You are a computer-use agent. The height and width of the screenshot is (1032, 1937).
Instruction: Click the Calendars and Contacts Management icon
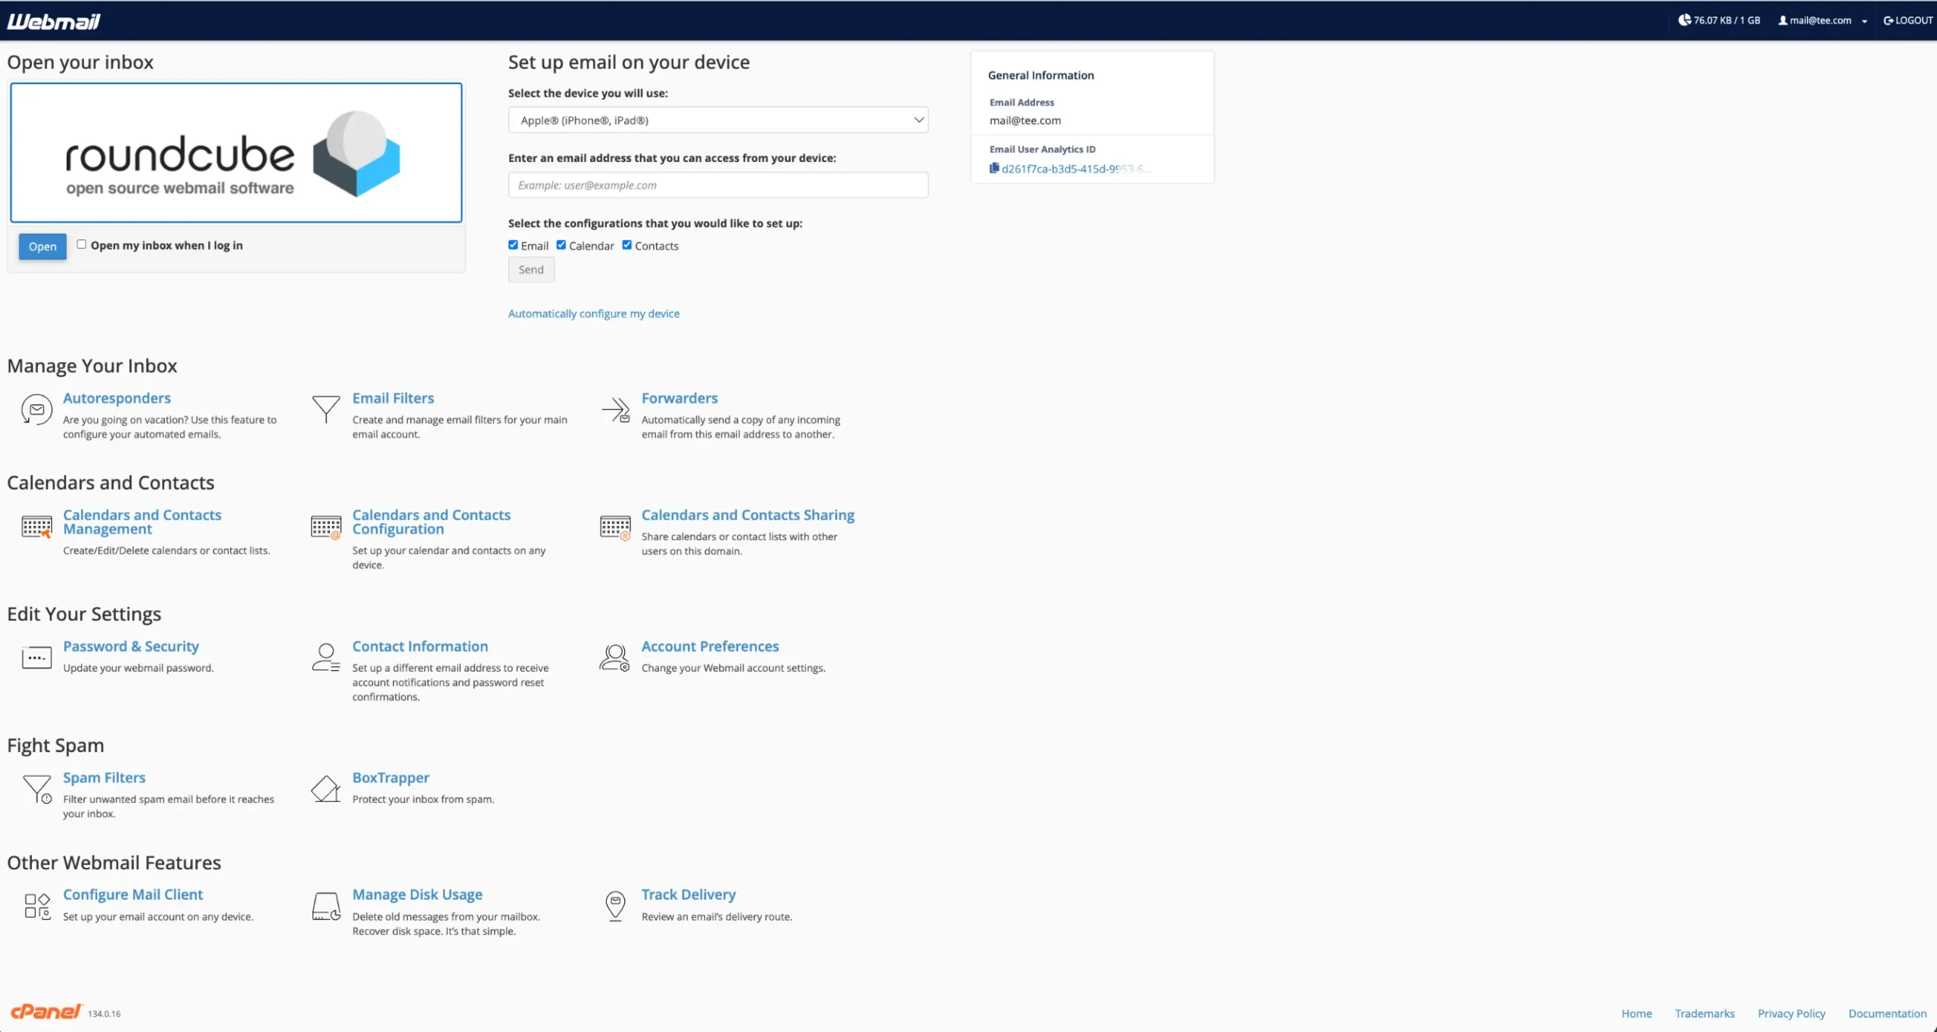point(36,526)
